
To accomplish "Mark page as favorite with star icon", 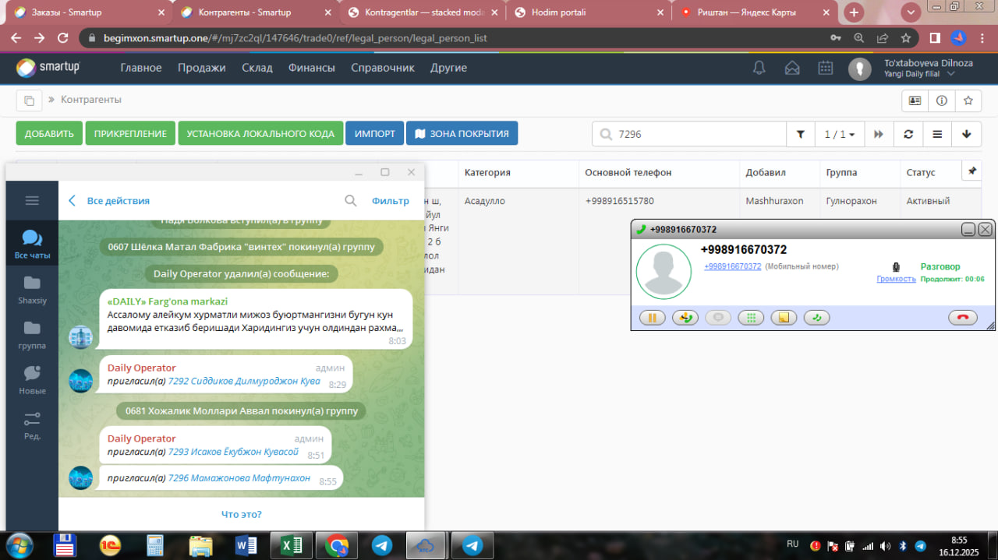I will [x=968, y=100].
